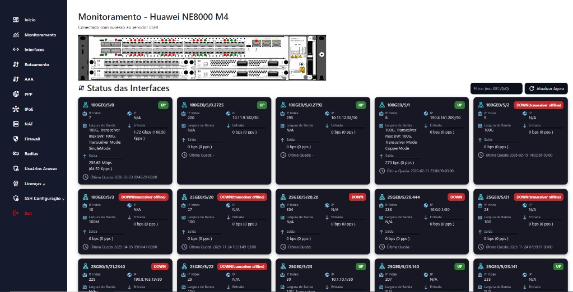Click the card title 25GE0/5/22
Screen dimensions: 573x292
tap(201, 267)
